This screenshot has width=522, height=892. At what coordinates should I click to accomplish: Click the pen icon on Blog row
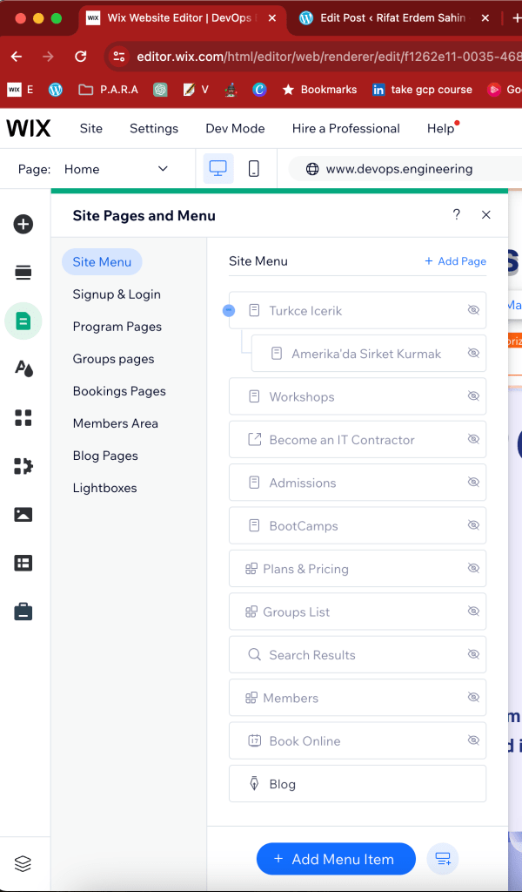(x=254, y=784)
